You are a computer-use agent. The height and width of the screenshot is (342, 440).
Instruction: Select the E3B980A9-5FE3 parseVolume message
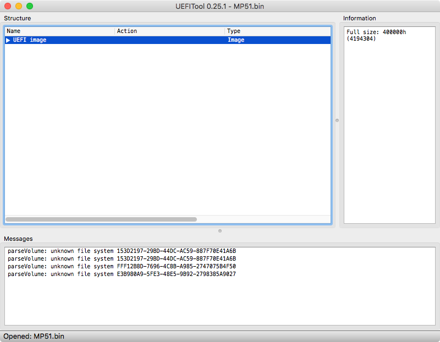click(x=122, y=274)
